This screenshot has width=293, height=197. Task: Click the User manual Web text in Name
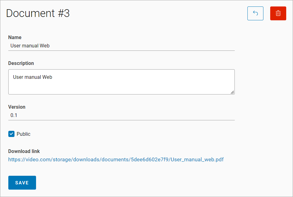(x=30, y=46)
